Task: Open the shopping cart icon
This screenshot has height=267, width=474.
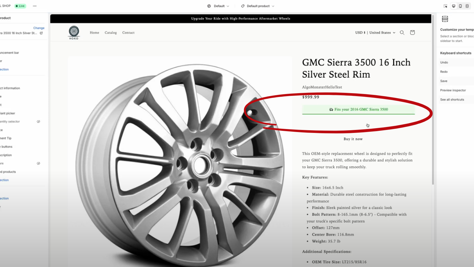Action: 412,32
